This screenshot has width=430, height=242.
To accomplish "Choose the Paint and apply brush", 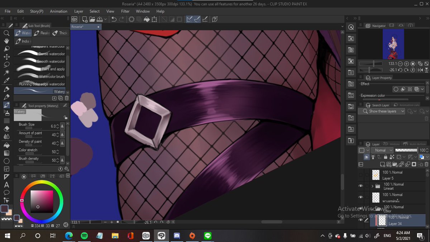I will [x=40, y=69].
